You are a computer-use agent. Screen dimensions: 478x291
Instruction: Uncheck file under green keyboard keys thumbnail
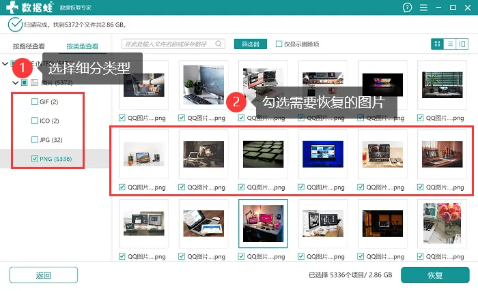241,187
